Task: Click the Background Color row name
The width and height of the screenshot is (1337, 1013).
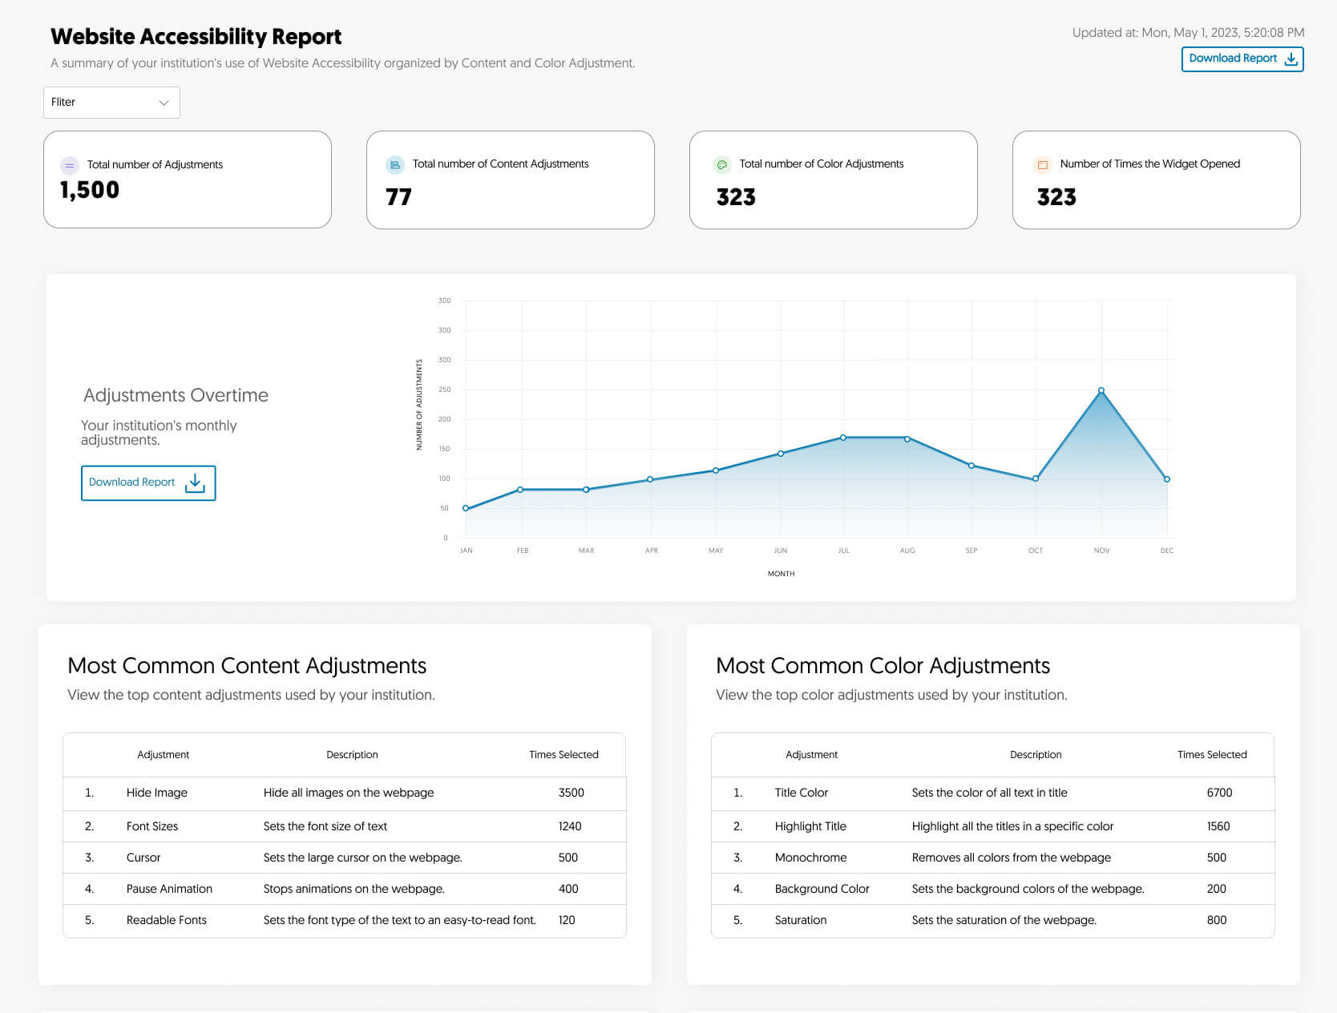Action: click(x=822, y=889)
